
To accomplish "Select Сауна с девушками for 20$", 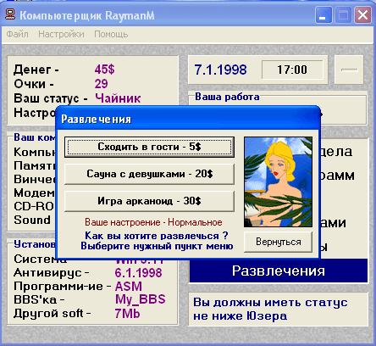I will 149,174.
